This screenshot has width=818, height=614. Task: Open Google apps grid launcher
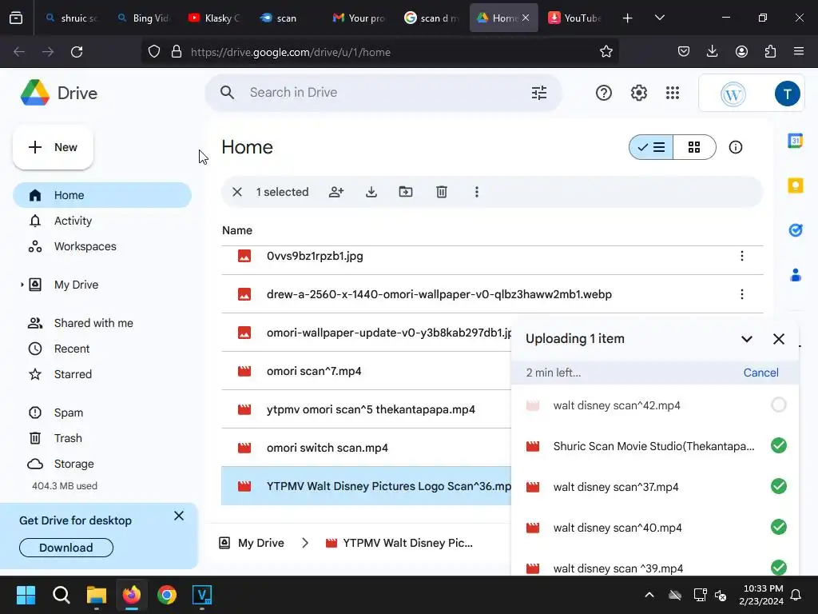pyautogui.click(x=673, y=93)
